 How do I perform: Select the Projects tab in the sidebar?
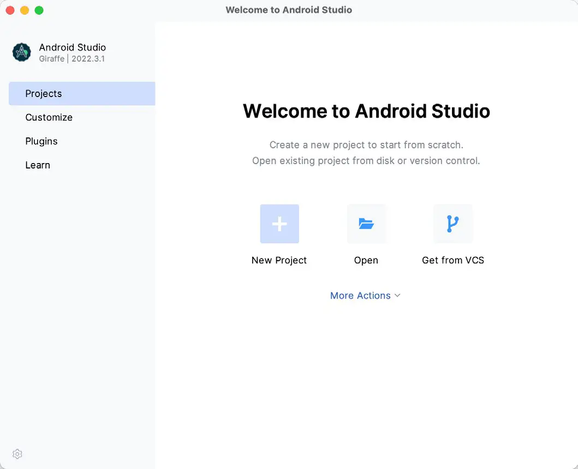click(x=82, y=94)
